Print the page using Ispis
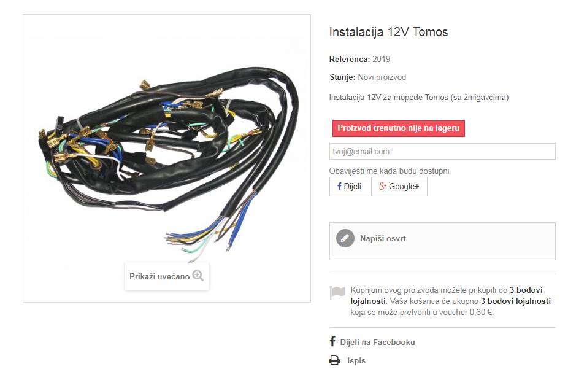 click(356, 360)
